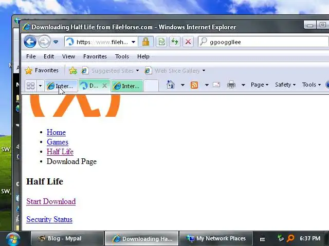Open the File menu
This screenshot has height=246, width=329.
tap(31, 56)
